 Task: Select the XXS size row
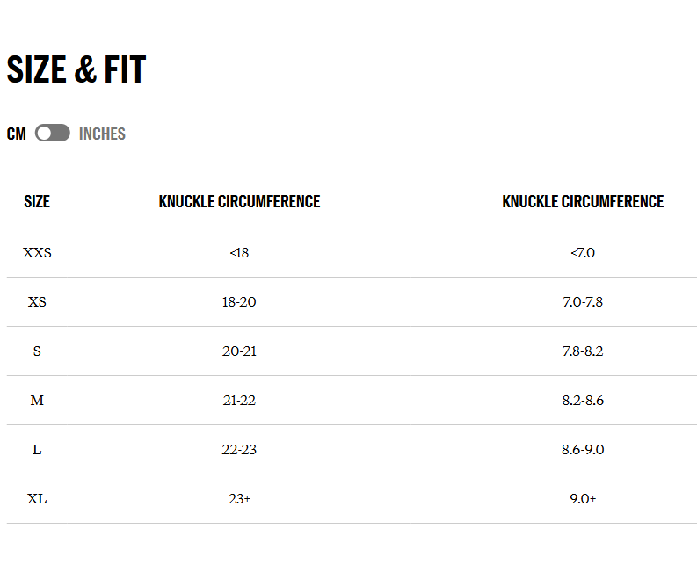coord(352,252)
